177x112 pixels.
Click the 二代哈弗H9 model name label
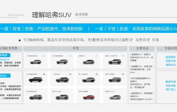click(56, 74)
